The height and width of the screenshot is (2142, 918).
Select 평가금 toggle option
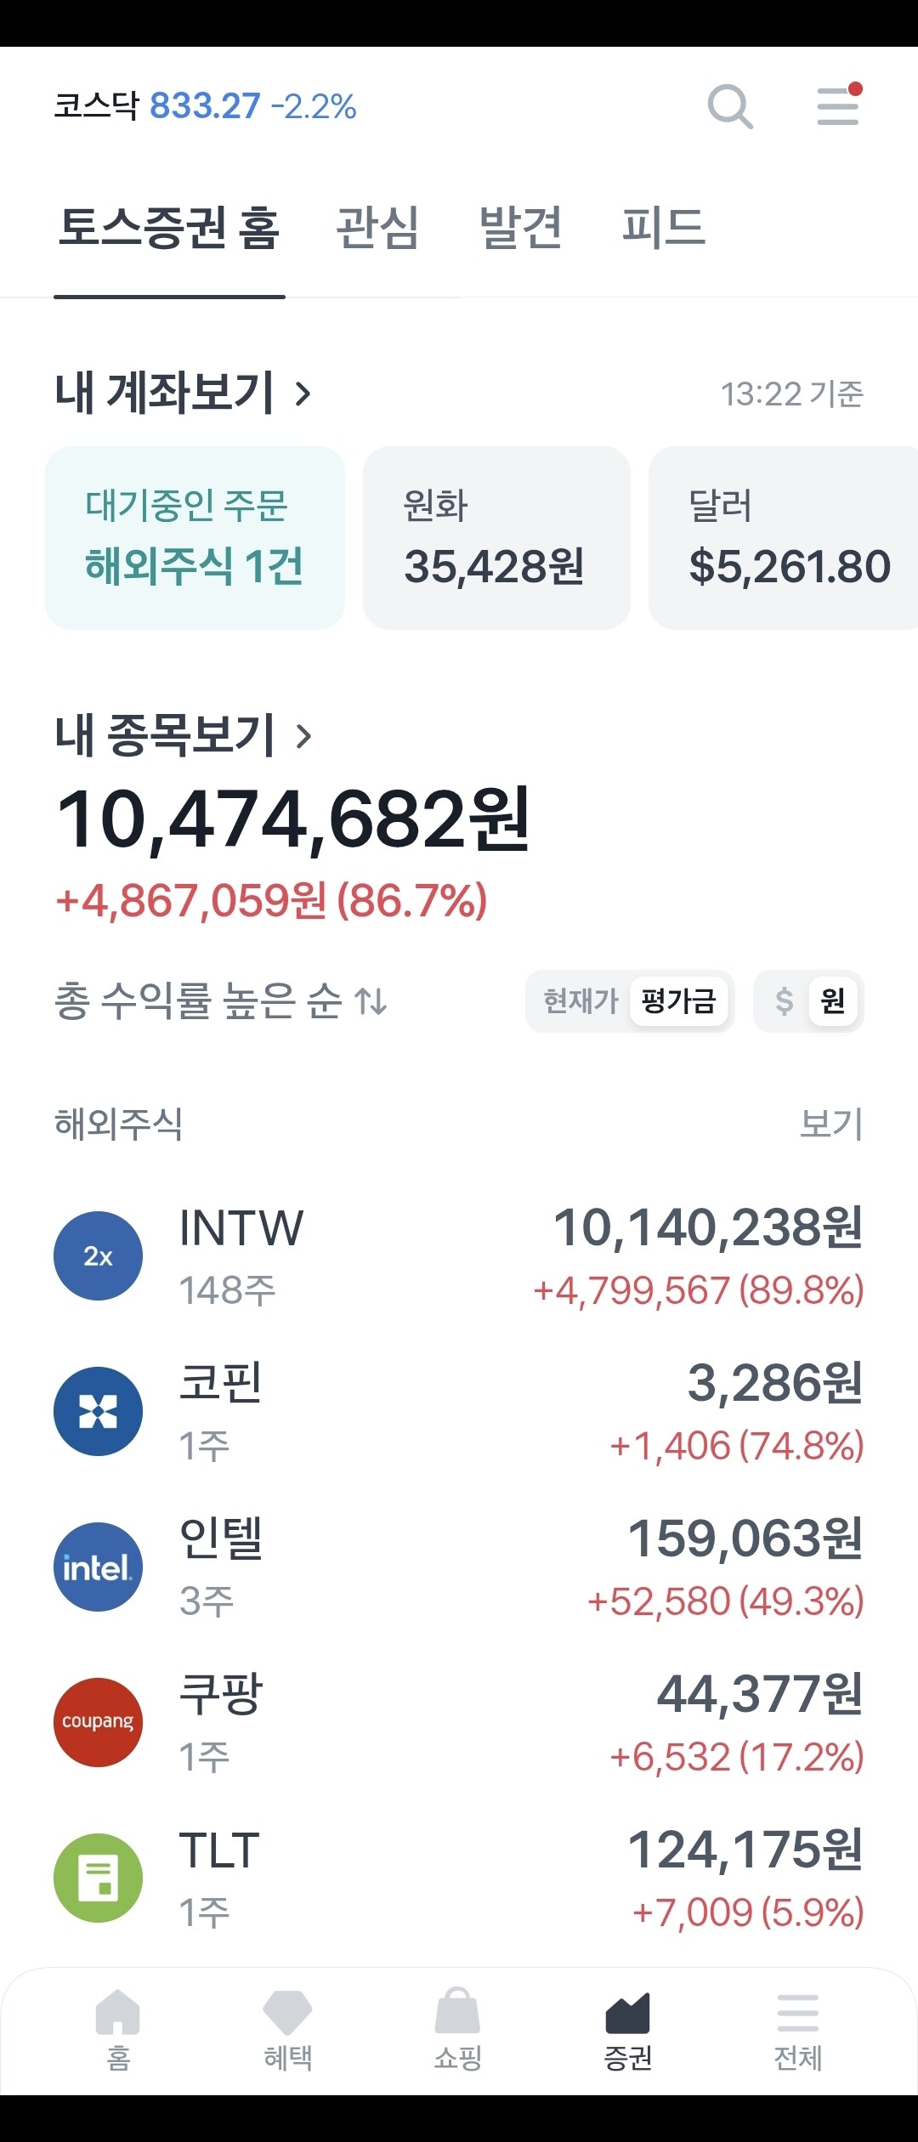coord(679,1000)
